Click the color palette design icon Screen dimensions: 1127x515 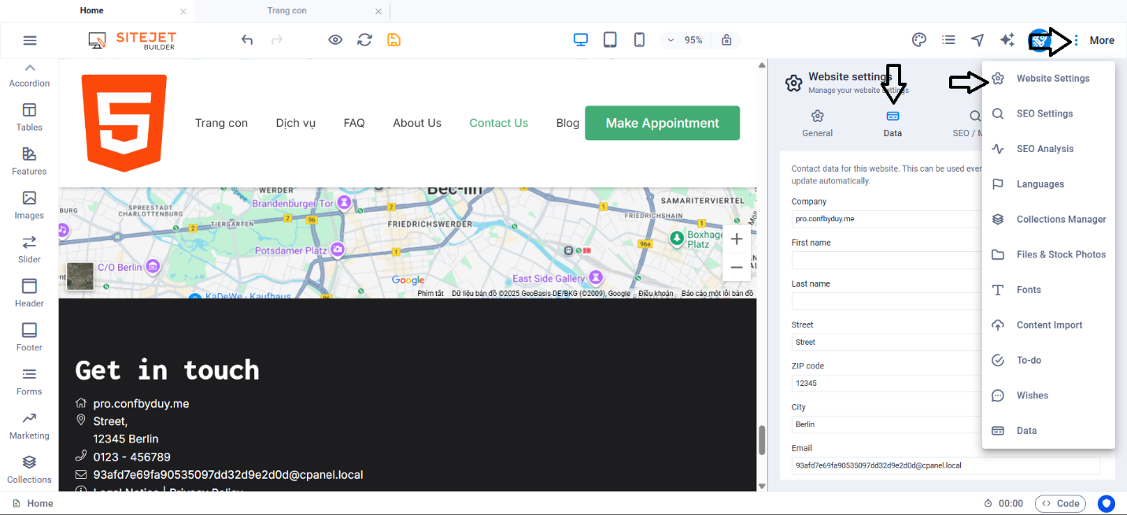918,40
